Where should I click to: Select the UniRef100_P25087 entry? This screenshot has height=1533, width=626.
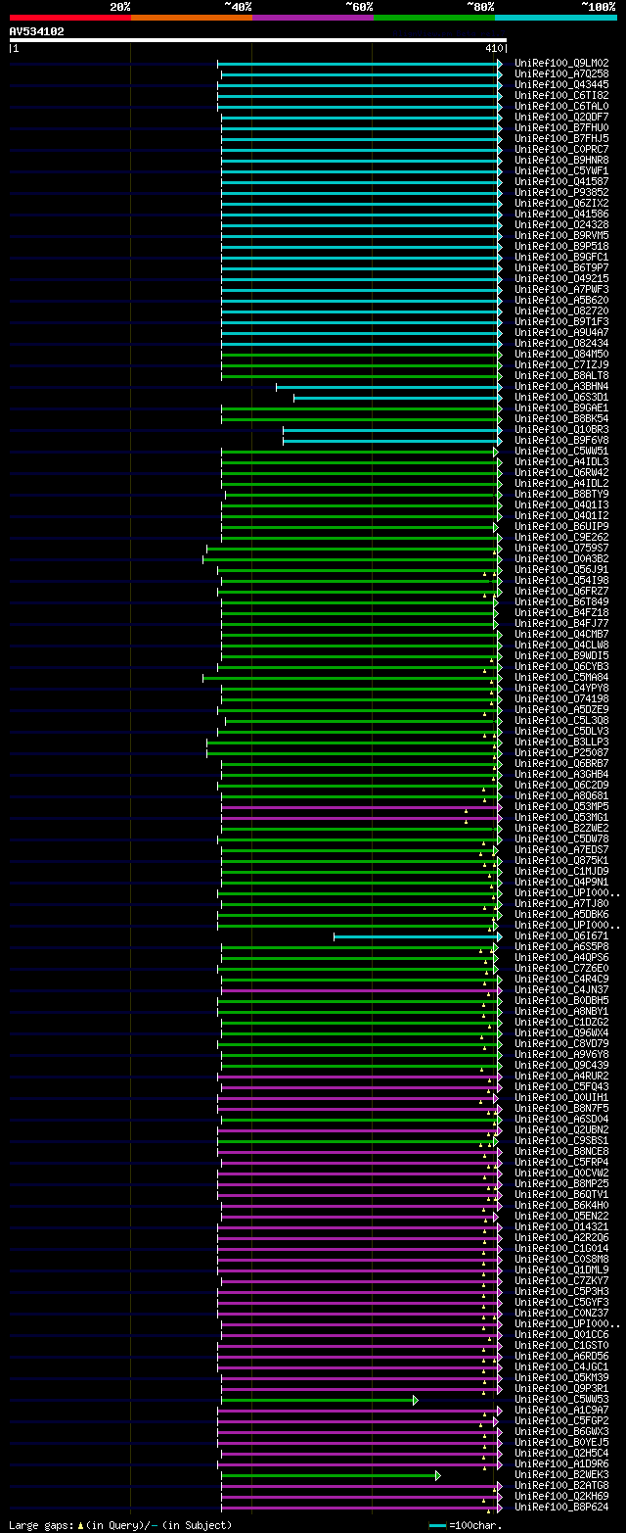[561, 752]
